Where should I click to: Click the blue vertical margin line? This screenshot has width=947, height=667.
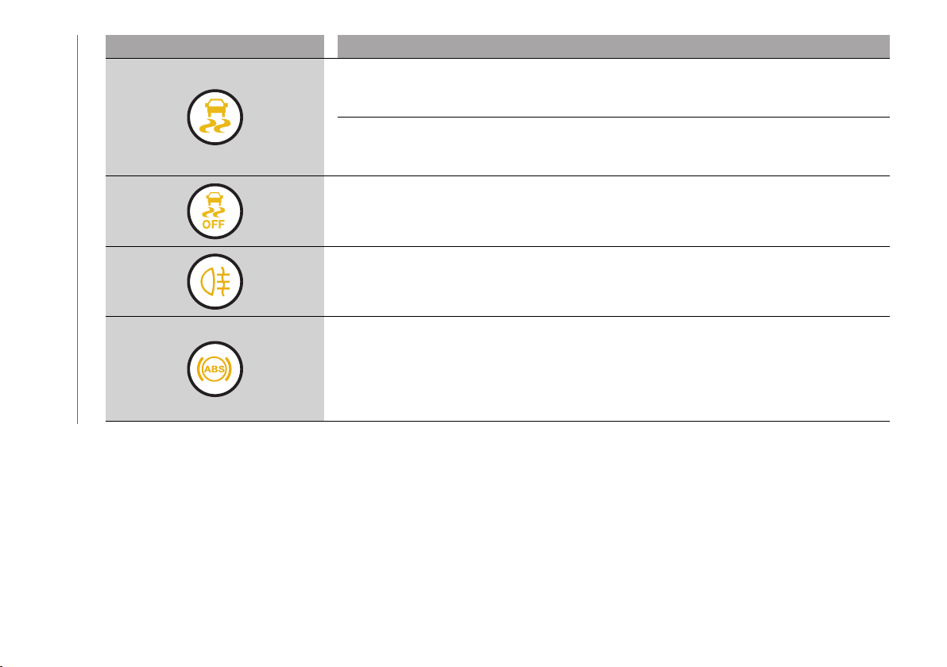[x=77, y=229]
